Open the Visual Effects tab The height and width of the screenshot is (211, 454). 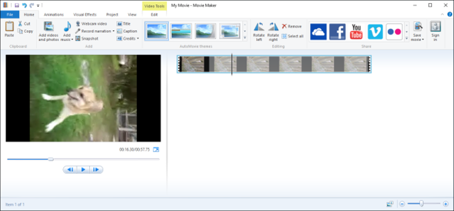coord(85,14)
